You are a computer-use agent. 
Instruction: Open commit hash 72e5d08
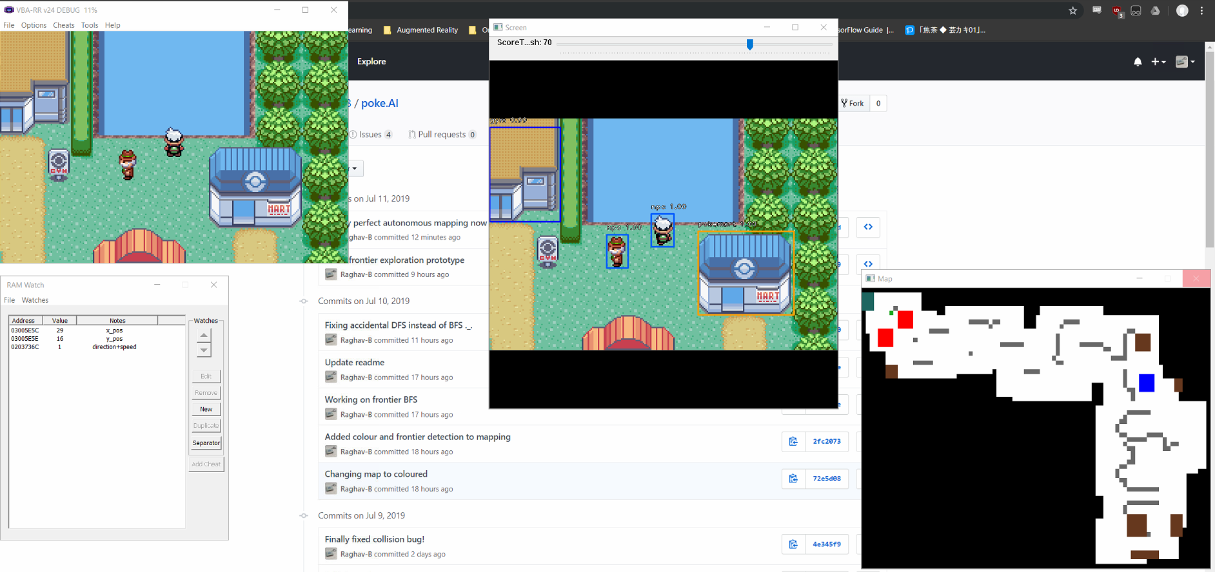pos(827,479)
